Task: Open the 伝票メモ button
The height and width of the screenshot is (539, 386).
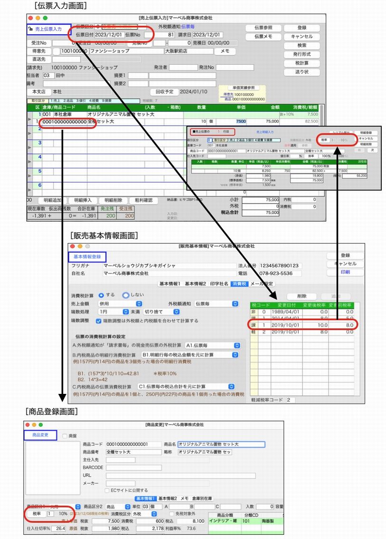Action: pos(264,37)
